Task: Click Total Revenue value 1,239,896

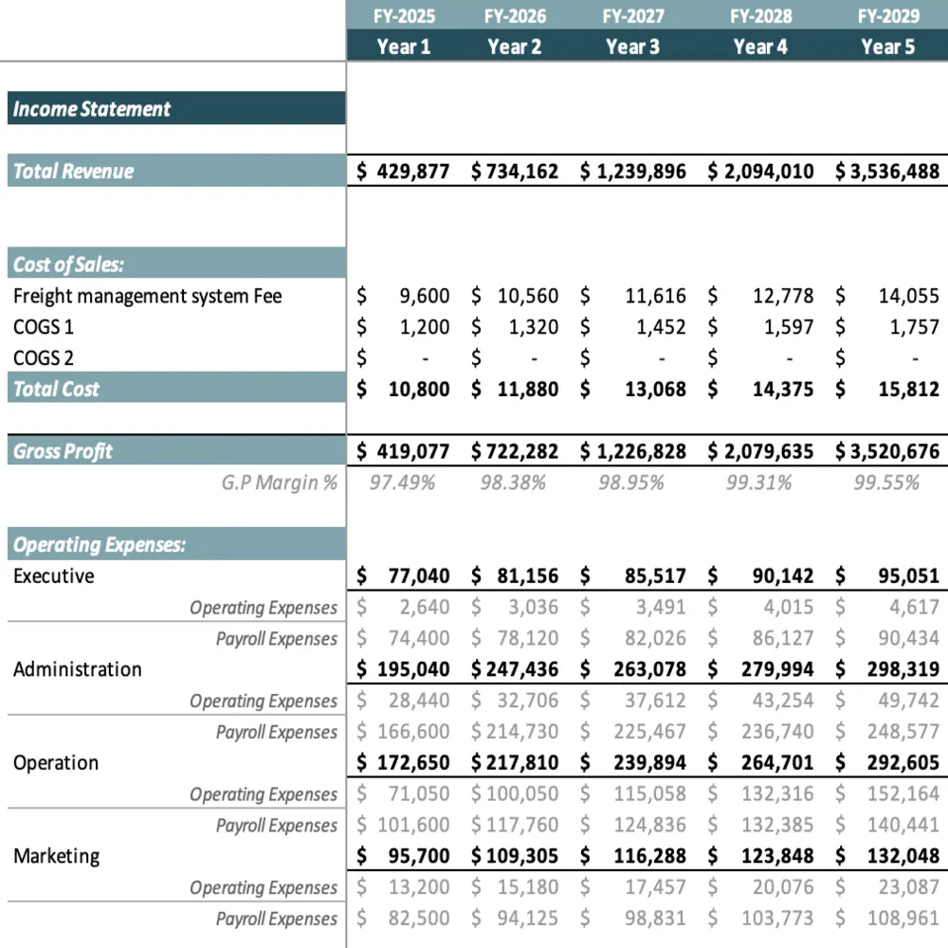Action: click(642, 171)
